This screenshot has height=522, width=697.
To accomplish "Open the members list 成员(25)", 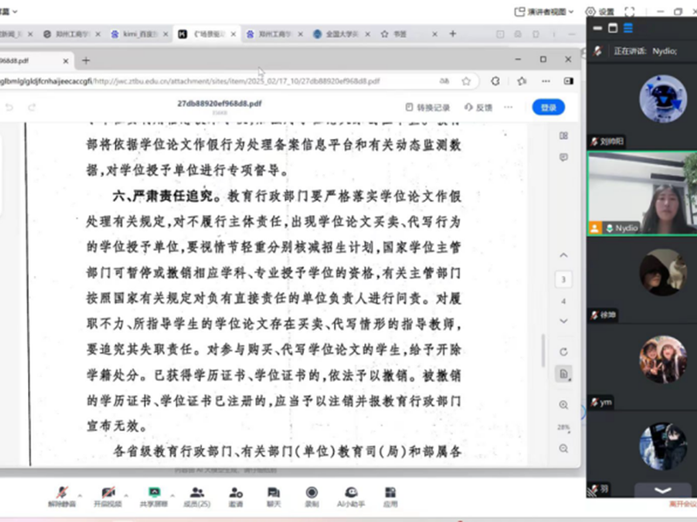I will click(196, 493).
